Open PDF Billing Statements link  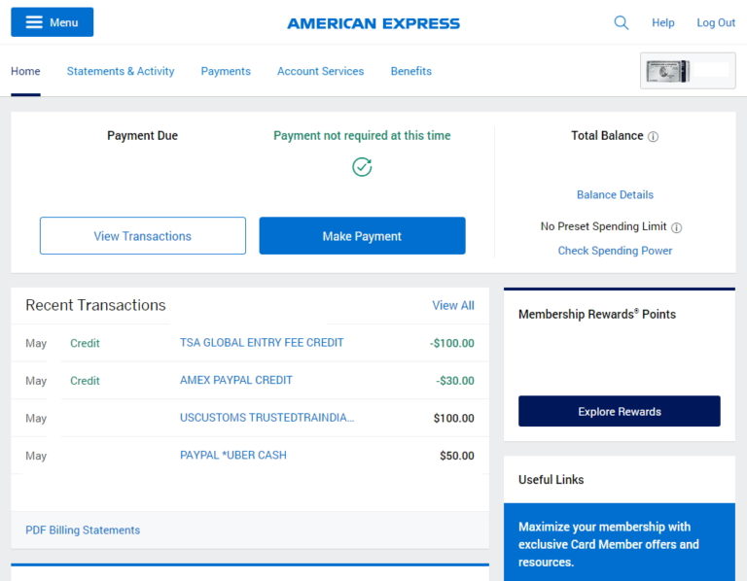tap(83, 530)
